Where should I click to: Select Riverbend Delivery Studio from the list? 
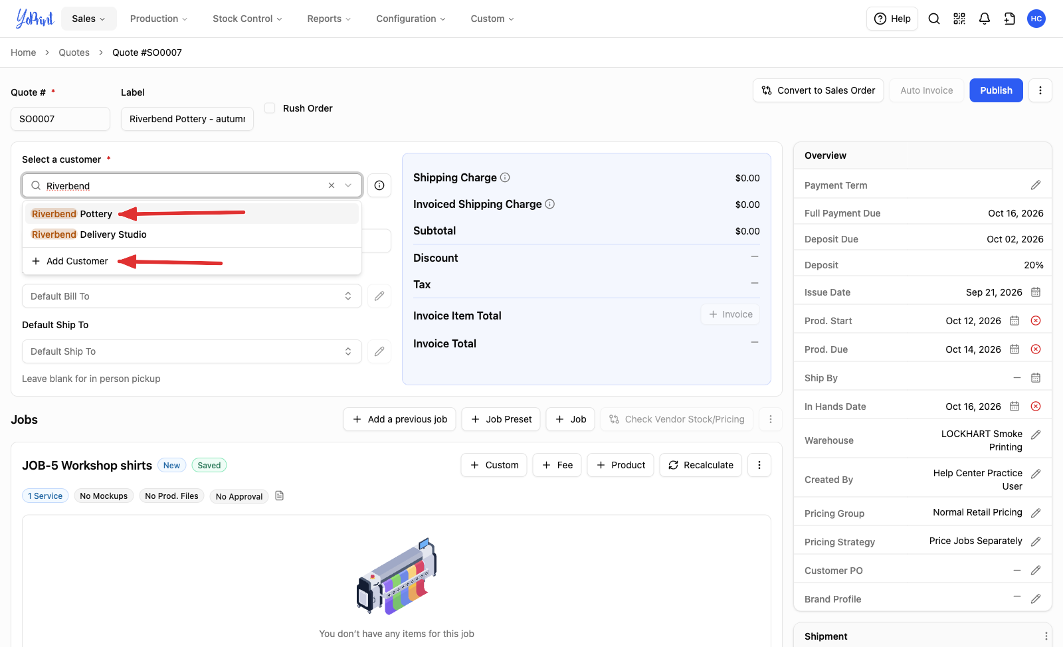pyautogui.click(x=192, y=234)
